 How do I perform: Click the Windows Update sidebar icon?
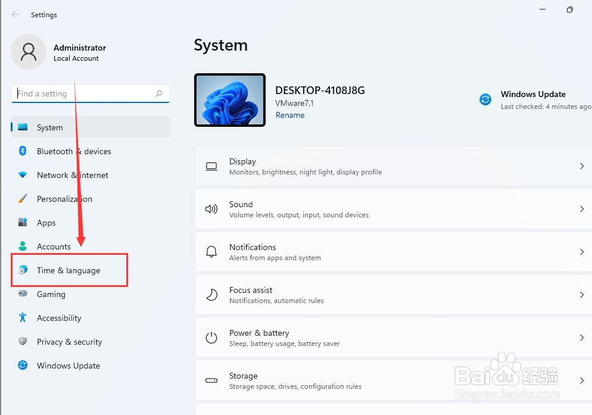(x=23, y=365)
